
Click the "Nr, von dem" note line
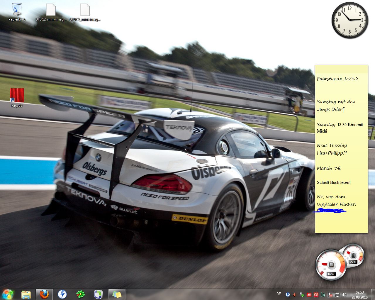331,197
